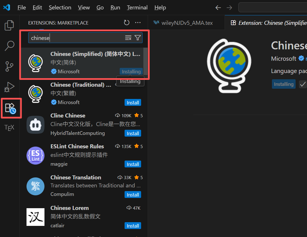Click Microsoft publisher in details page
The height and width of the screenshot is (237, 307).
(x=284, y=58)
